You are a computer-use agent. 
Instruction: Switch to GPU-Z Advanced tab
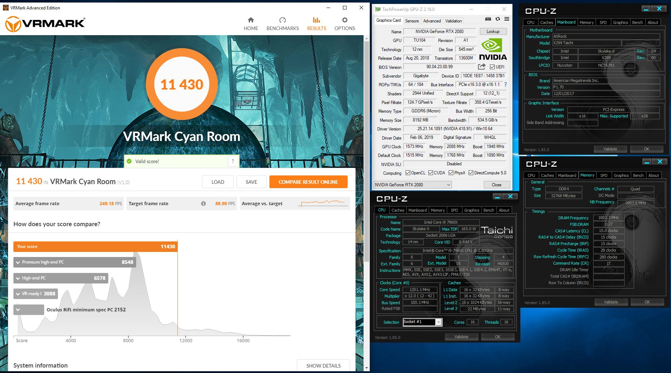click(432, 21)
